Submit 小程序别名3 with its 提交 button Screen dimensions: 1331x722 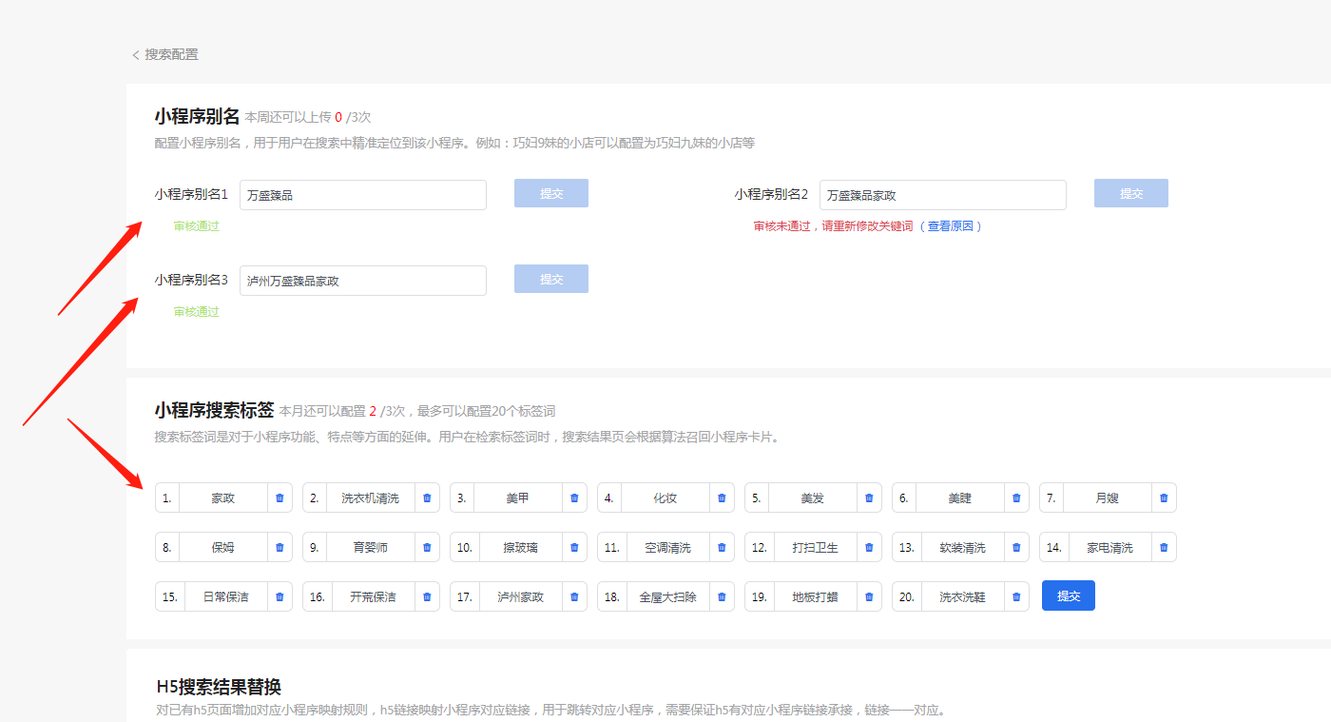[x=551, y=279]
